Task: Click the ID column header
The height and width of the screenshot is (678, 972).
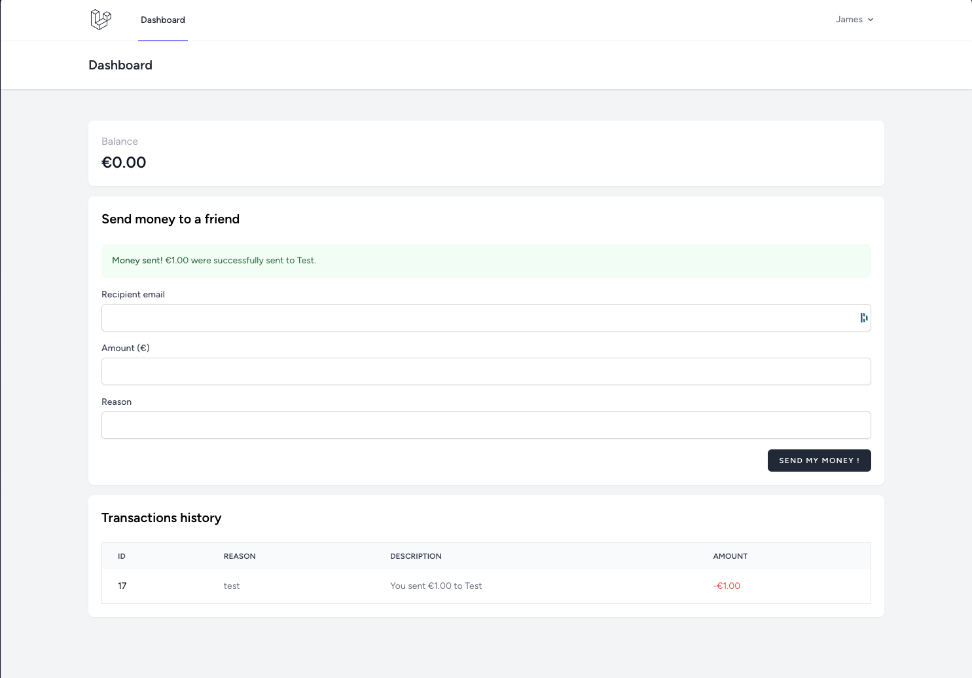Action: [x=122, y=556]
